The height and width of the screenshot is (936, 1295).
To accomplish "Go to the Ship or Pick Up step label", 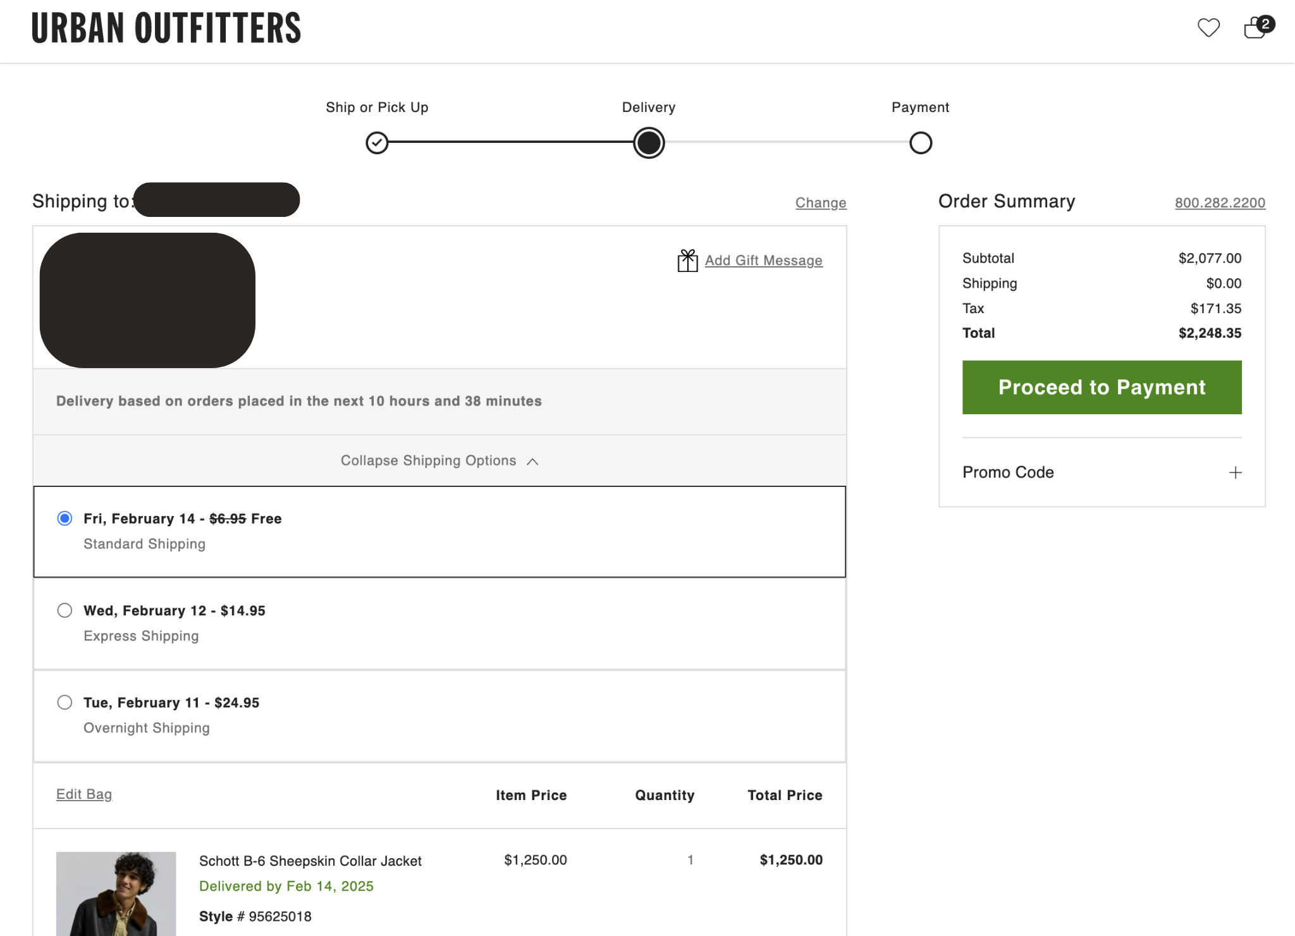I will pyautogui.click(x=377, y=108).
